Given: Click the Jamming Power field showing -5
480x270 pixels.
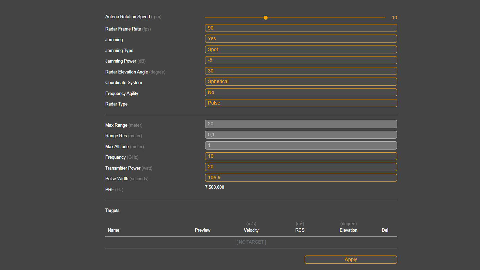Looking at the screenshot, I should (301, 60).
